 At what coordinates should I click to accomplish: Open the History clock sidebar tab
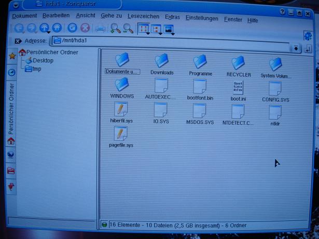coord(12,73)
